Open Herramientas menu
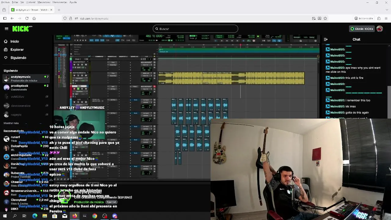Image resolution: width=391 pixels, height=220 pixels. tap(60, 2)
